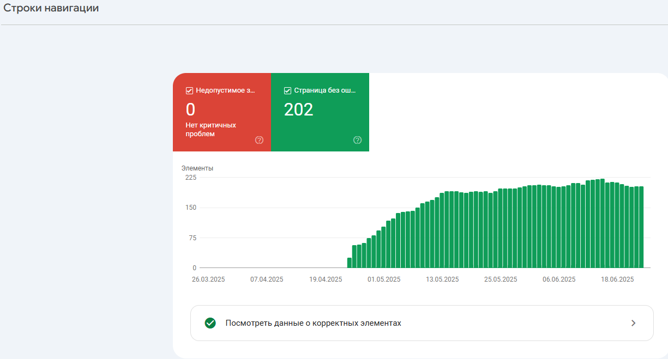The width and height of the screenshot is (668, 359).
Task: Click the 225 value on the Y axis
Action: (190, 178)
